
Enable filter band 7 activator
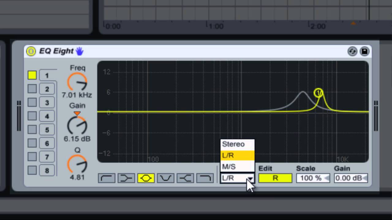click(32, 157)
